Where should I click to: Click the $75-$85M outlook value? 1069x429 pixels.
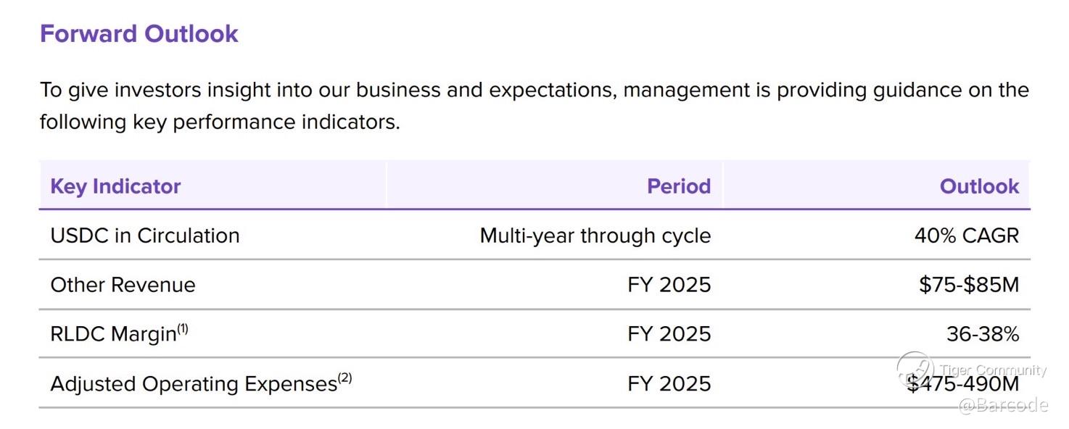[968, 285]
